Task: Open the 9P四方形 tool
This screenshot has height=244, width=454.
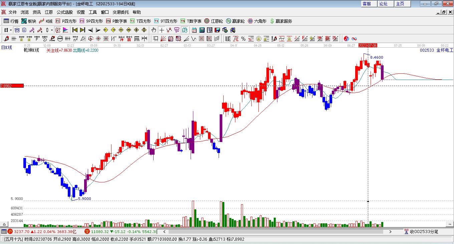Action: (91, 21)
